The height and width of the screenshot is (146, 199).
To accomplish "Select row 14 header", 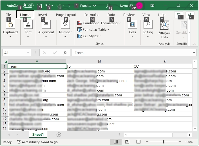I will 5,129.
